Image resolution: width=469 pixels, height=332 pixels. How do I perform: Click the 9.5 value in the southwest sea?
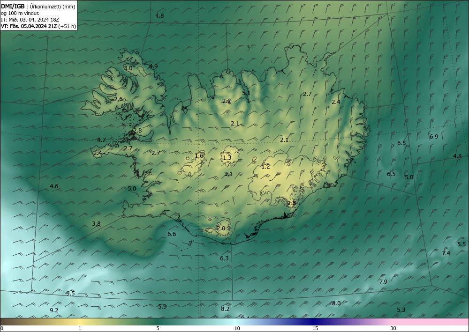[70, 294]
